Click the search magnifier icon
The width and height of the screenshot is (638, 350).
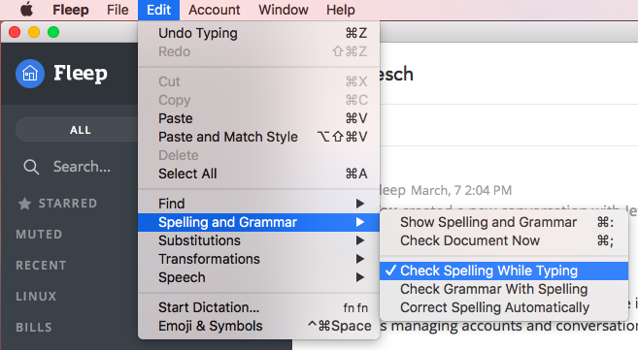[x=31, y=167]
